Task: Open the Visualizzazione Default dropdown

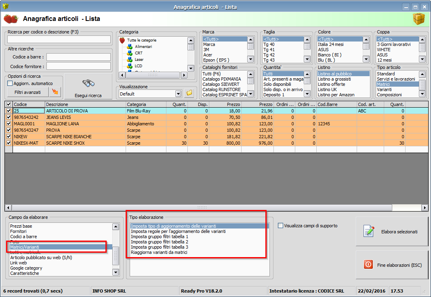Action: (x=179, y=94)
